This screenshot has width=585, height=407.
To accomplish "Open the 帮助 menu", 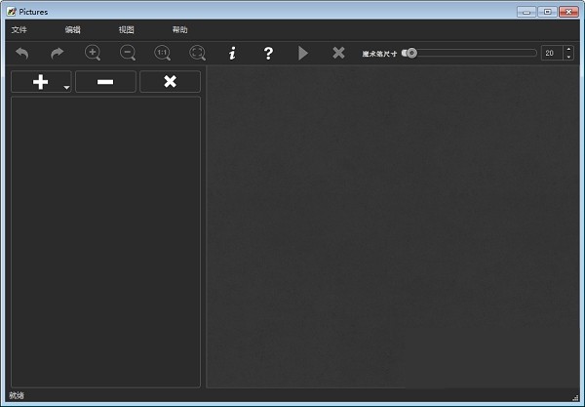I will pyautogui.click(x=179, y=30).
